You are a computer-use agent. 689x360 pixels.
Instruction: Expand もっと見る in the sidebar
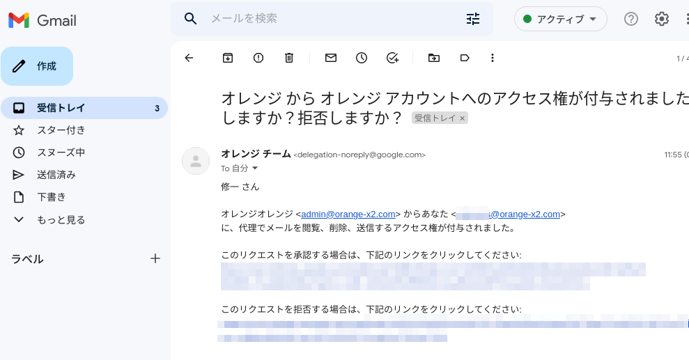pos(61,219)
